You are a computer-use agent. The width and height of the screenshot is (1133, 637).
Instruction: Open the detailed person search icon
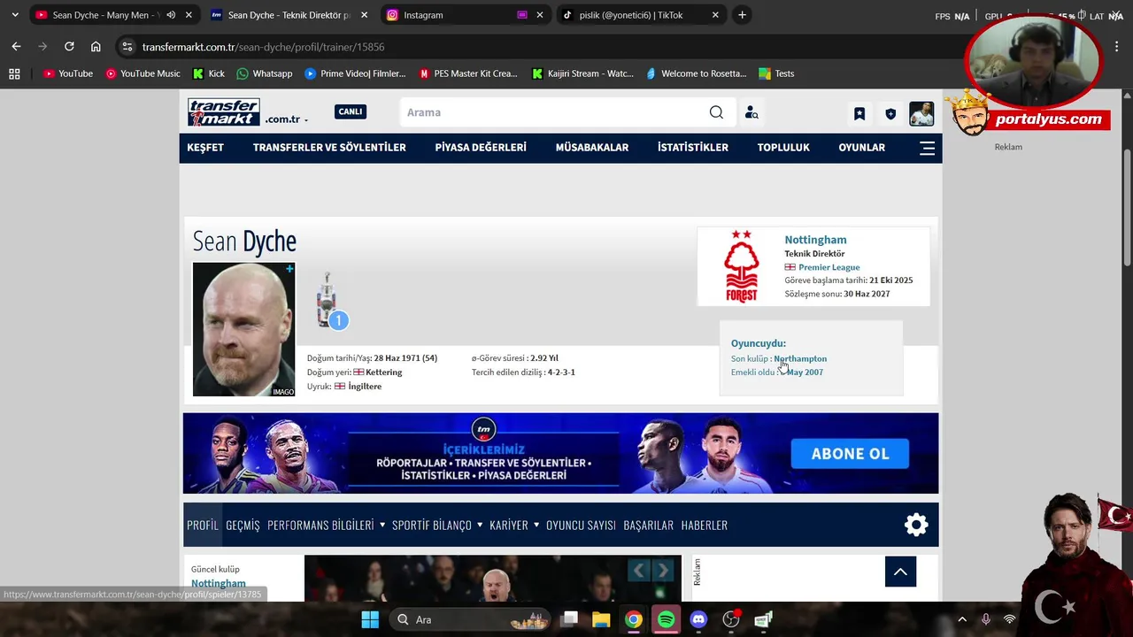[751, 112]
